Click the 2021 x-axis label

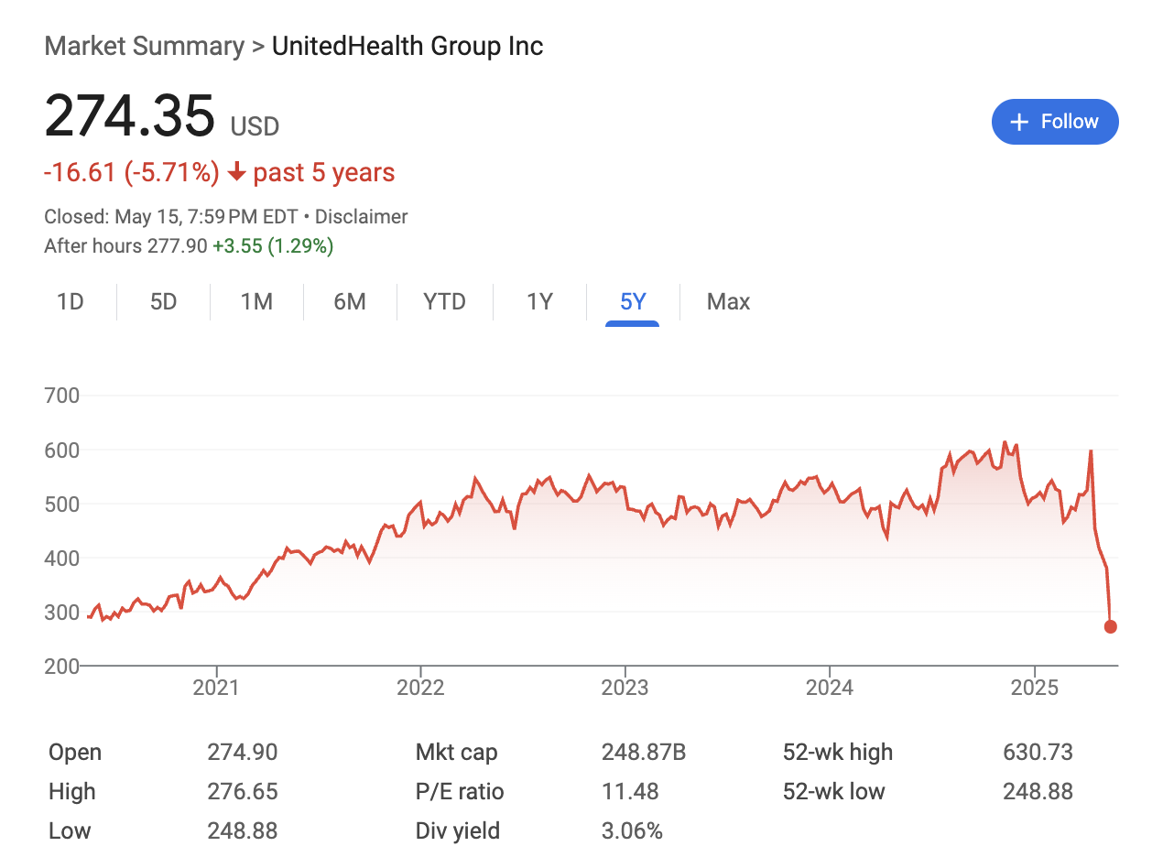[x=216, y=688]
